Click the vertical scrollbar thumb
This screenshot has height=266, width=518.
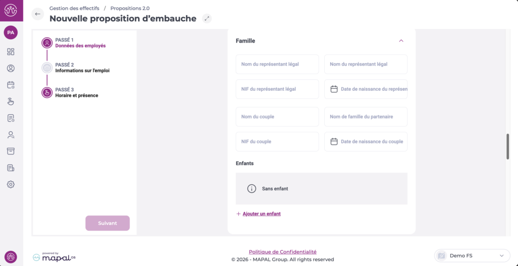(507, 146)
